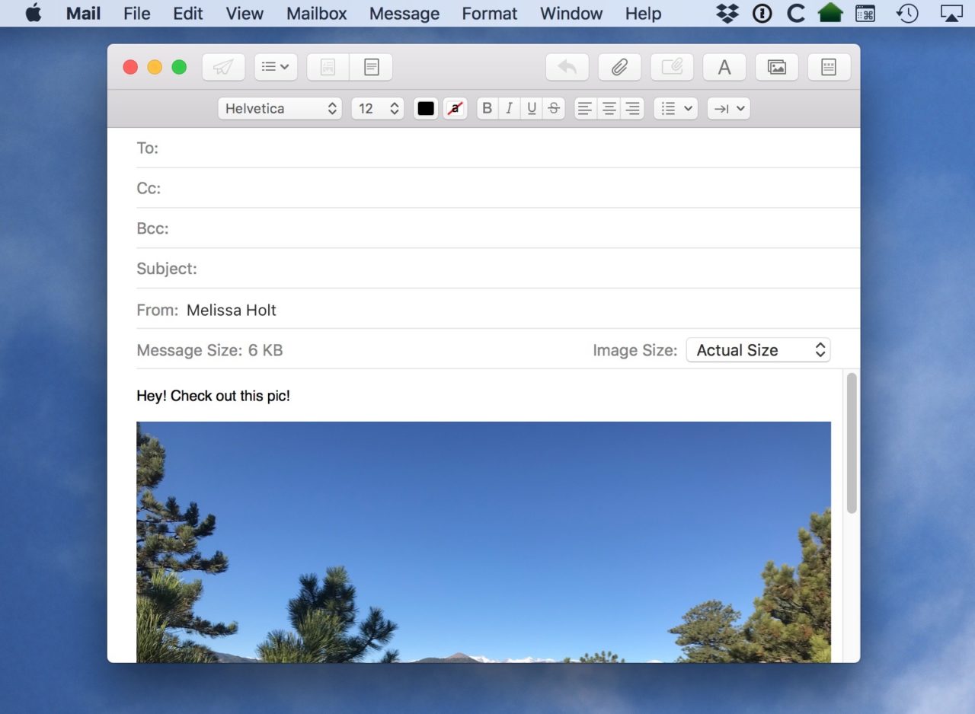The height and width of the screenshot is (714, 975).
Task: Click the green house menu bar icon
Action: click(x=830, y=13)
